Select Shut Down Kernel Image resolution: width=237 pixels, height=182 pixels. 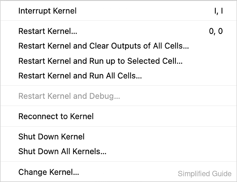click(118, 136)
